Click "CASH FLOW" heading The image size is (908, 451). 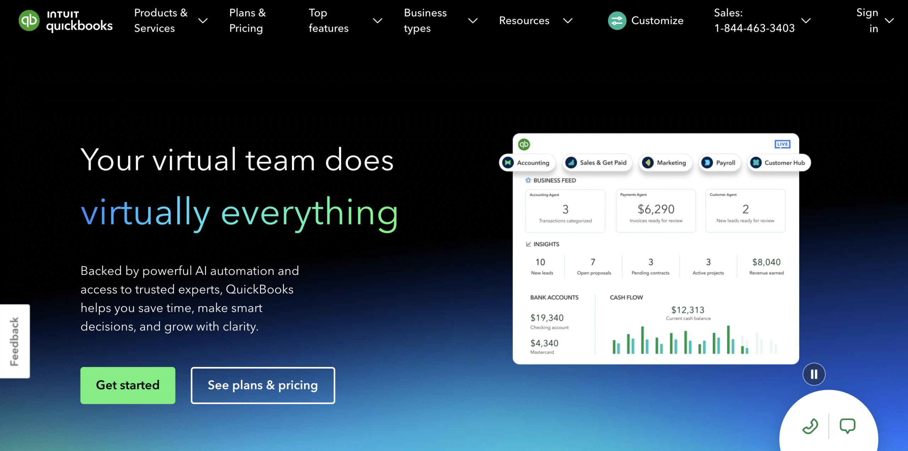(626, 298)
